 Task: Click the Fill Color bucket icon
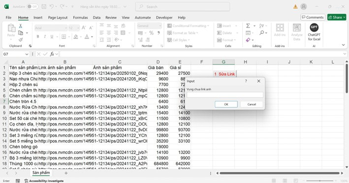(76, 36)
